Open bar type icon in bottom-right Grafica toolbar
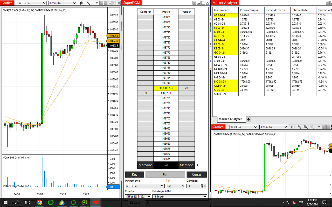The image size is (332, 207). click(x=293, y=127)
